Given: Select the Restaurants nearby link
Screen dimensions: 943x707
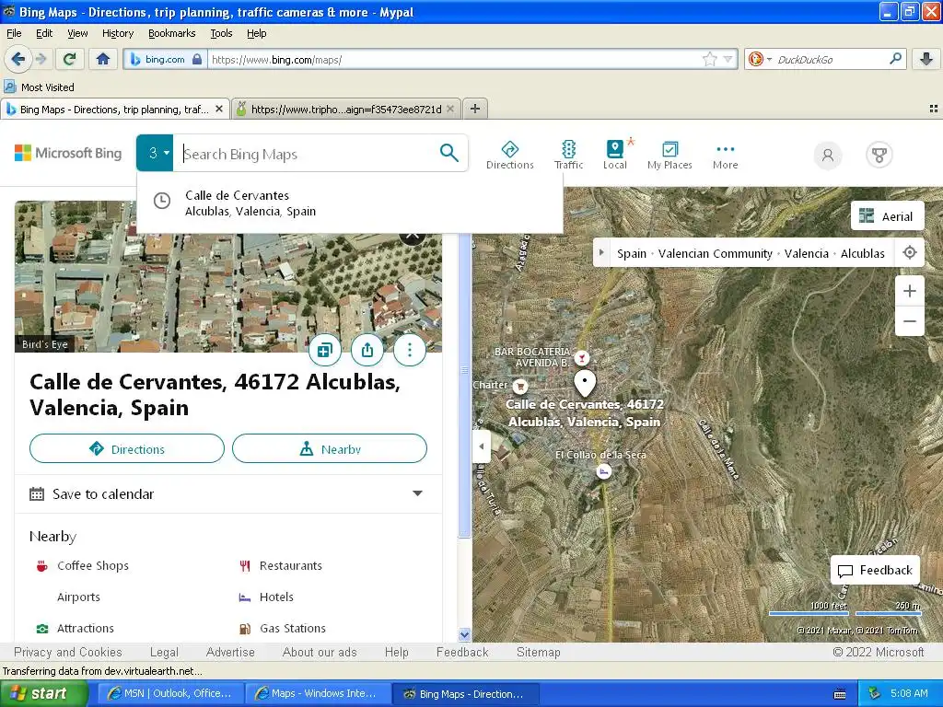Looking at the screenshot, I should pyautogui.click(x=290, y=566).
